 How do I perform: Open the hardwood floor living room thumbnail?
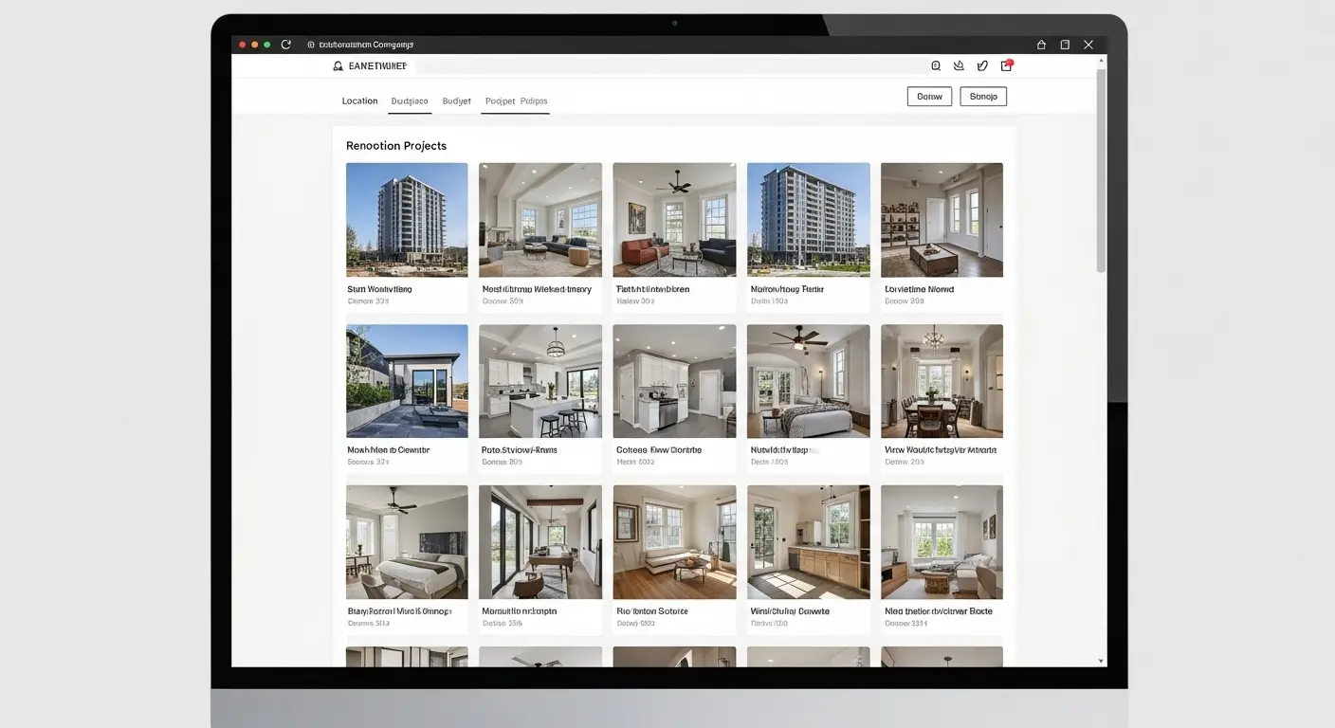(674, 542)
